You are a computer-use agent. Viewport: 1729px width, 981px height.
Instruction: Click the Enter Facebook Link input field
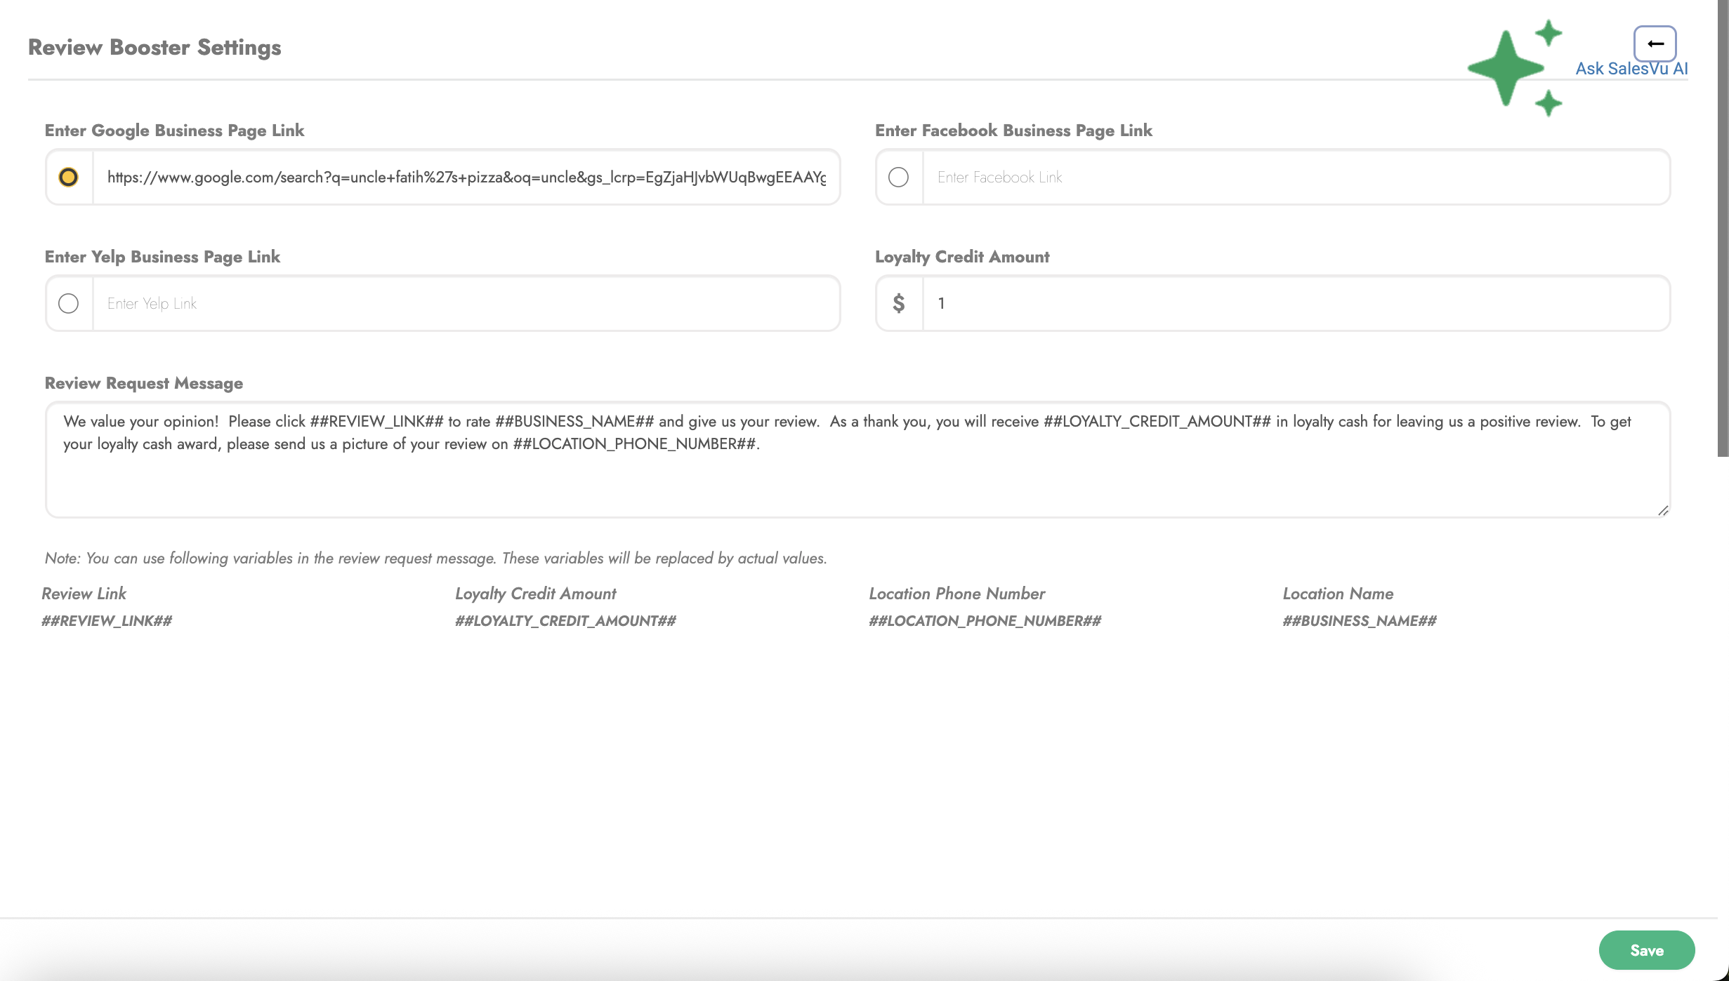pos(1295,177)
